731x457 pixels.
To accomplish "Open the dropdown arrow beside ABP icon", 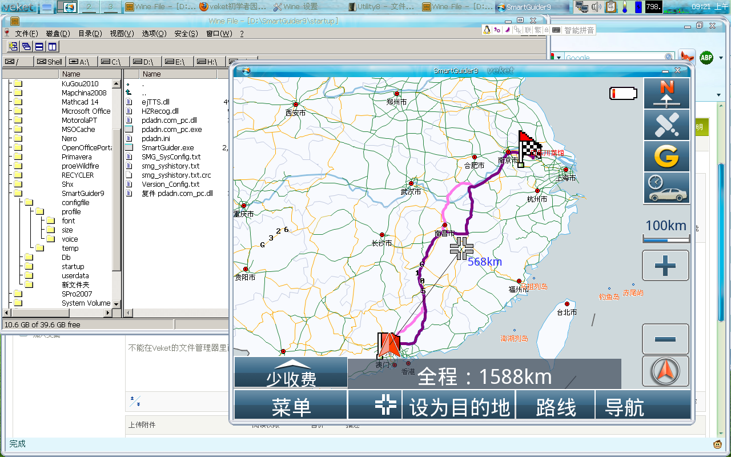I will point(721,58).
